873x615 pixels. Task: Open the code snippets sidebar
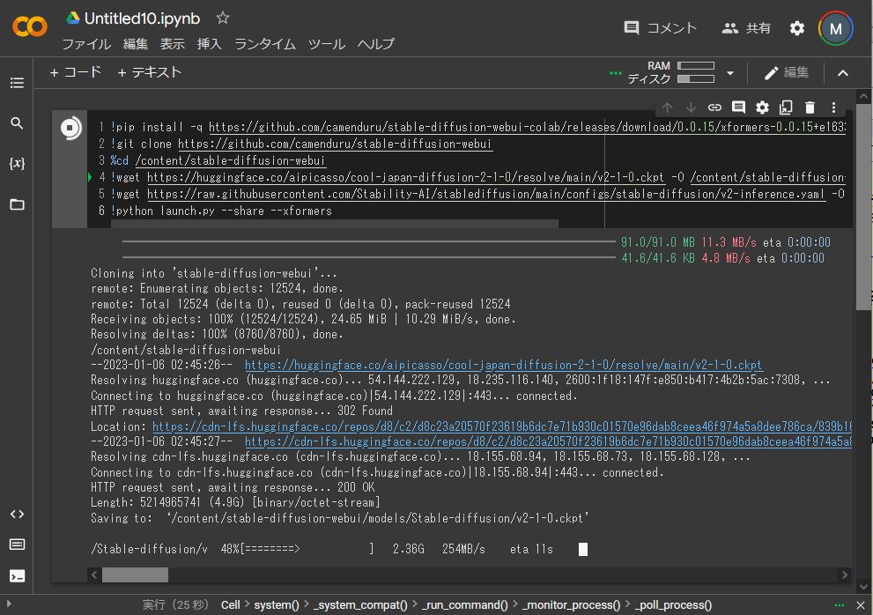coord(18,515)
